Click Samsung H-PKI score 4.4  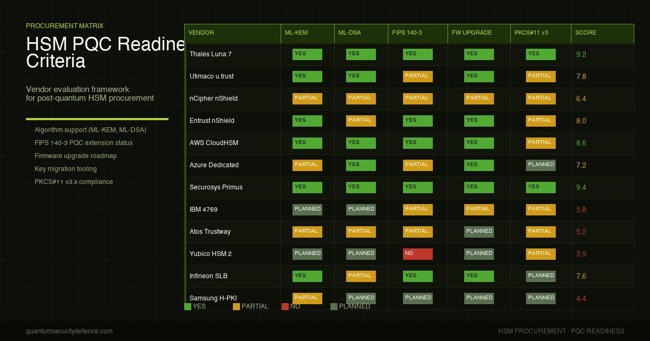[581, 298]
